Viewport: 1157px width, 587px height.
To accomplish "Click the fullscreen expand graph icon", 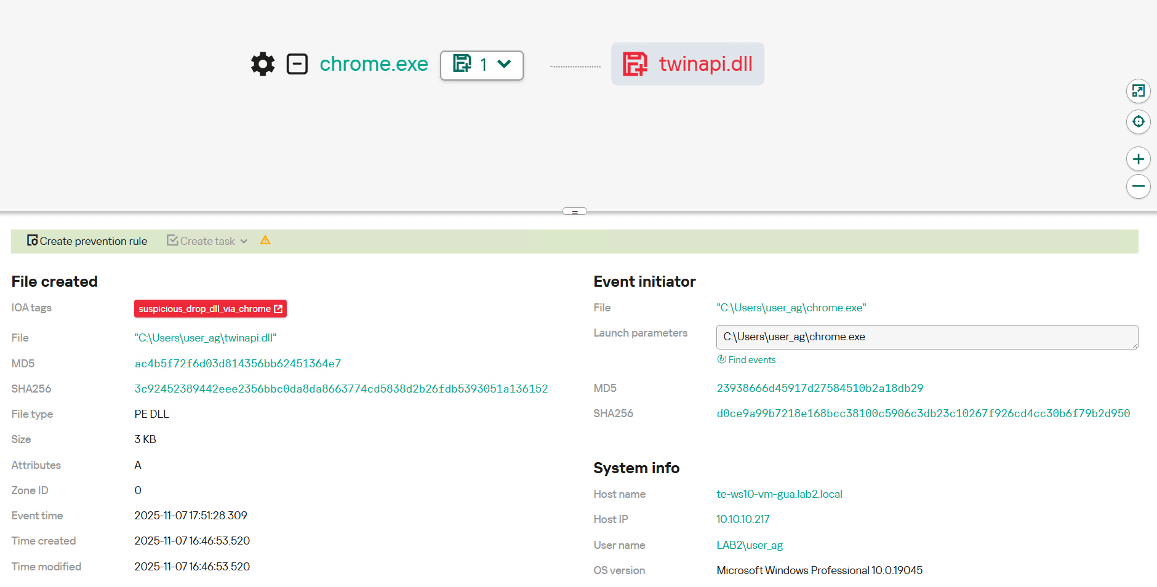I will 1138,91.
